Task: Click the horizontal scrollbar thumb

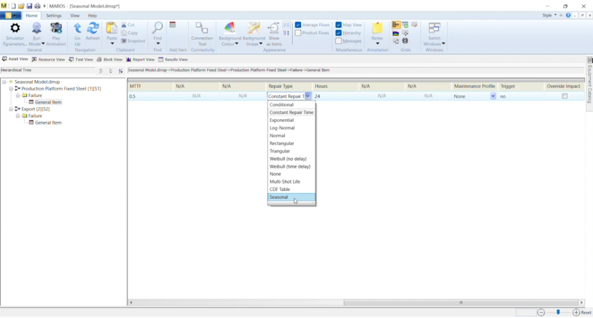Action: pos(461,302)
